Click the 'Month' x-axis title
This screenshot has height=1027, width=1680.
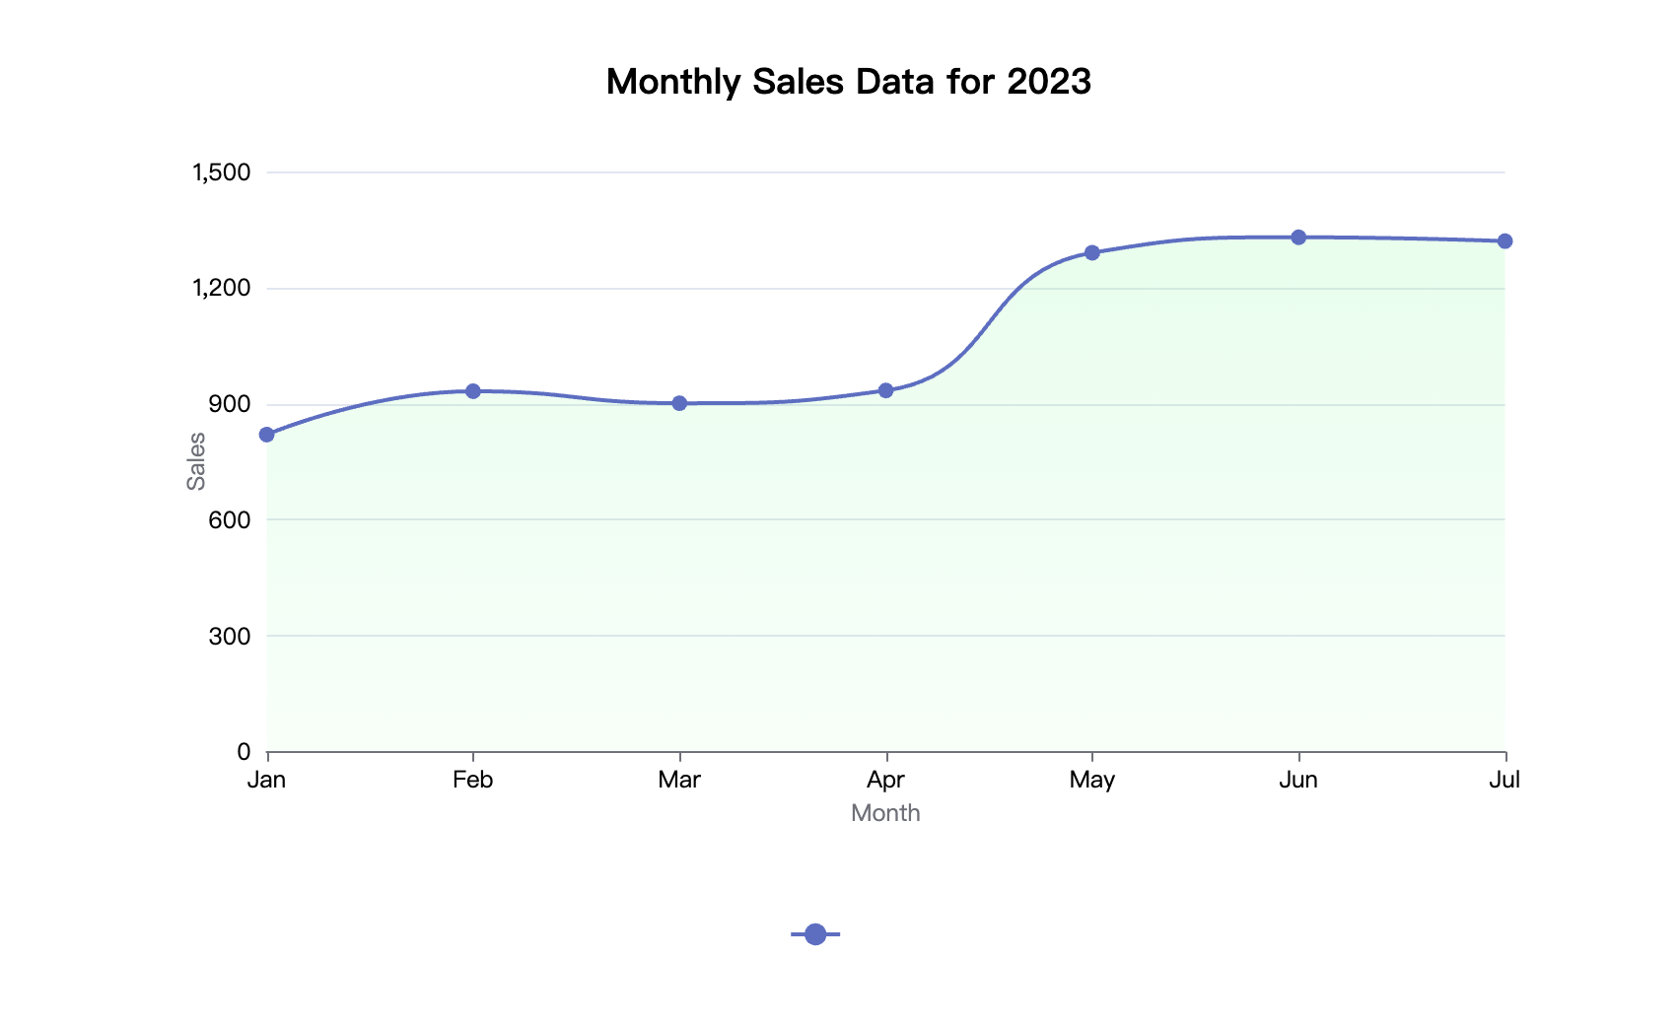point(885,813)
